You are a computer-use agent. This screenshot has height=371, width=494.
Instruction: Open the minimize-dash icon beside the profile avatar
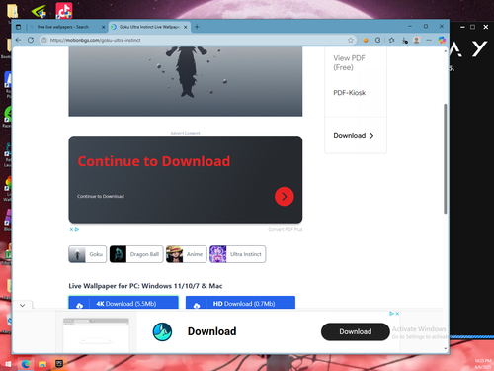tap(429, 40)
